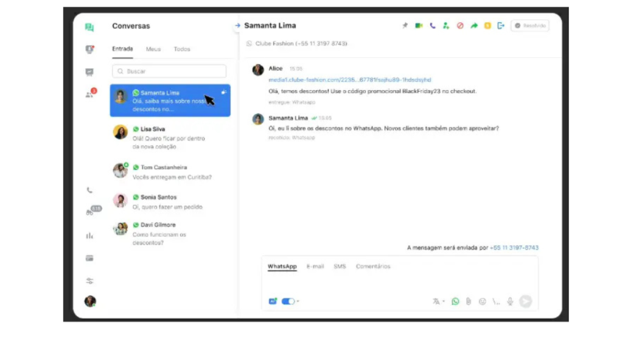Viewport: 632px width, 339px height.
Task: Record audio with the microphone icon
Action: click(510, 301)
